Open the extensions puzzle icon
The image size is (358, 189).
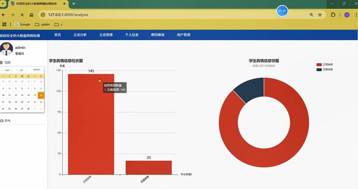coord(333,15)
